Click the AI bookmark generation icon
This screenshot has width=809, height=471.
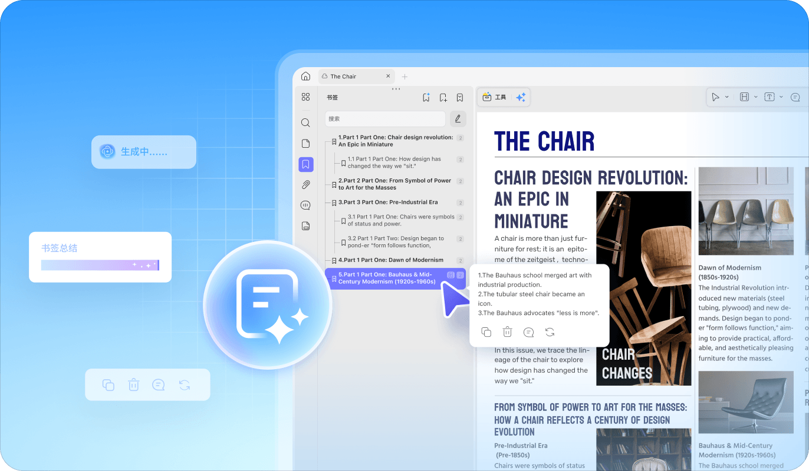(426, 98)
